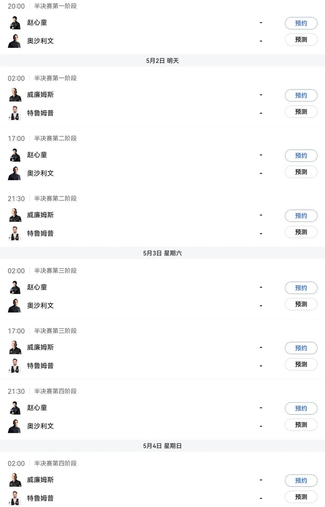Click 奥沙利文 avatar in 21:30 第四阶段 match
The width and height of the screenshot is (325, 507).
(15, 426)
